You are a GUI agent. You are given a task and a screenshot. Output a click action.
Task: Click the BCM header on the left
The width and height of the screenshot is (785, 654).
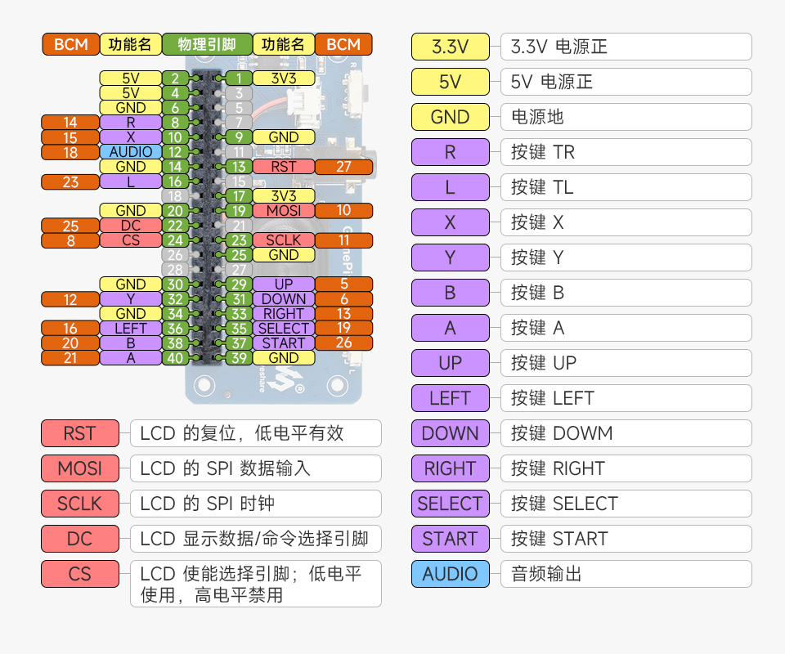click(70, 44)
